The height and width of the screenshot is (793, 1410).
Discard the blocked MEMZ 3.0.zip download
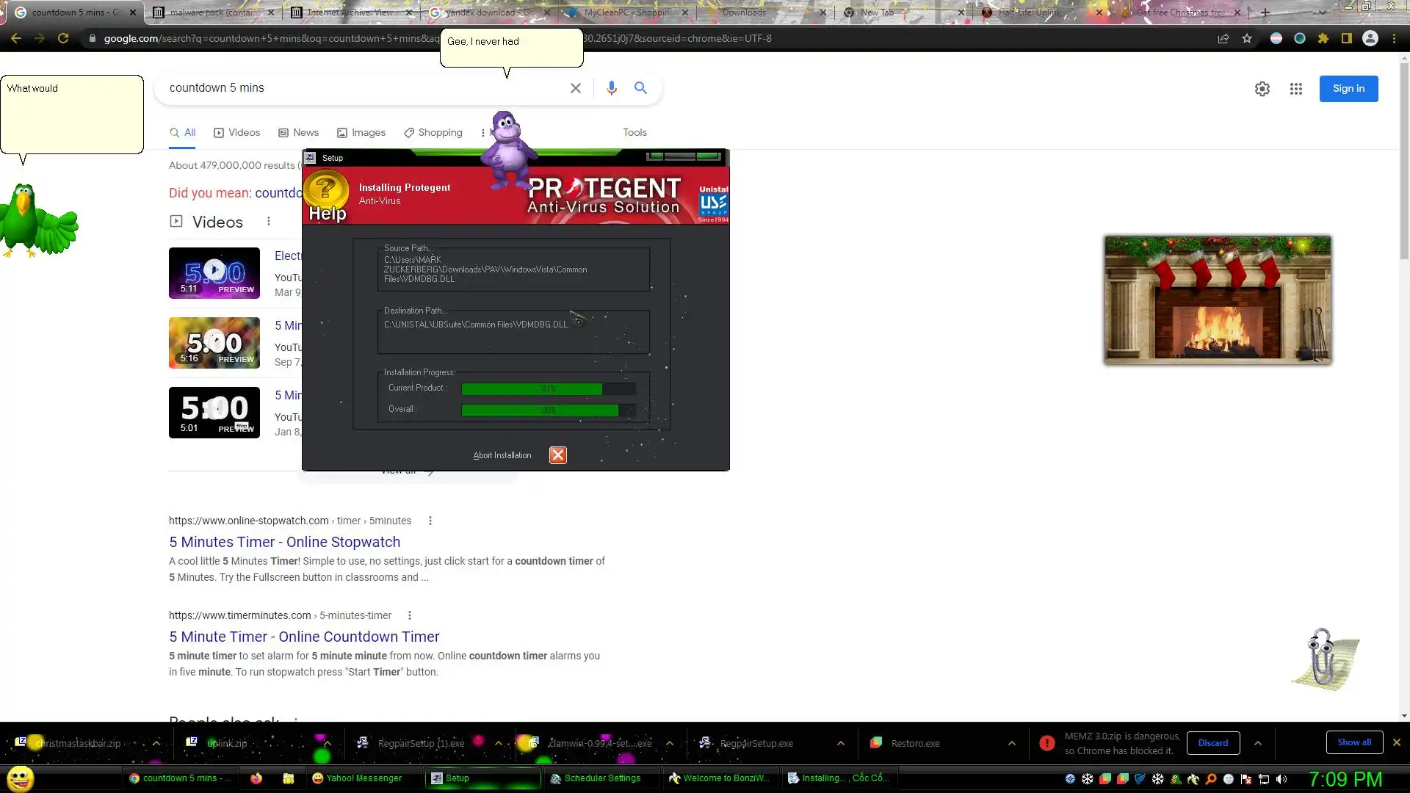coord(1212,743)
